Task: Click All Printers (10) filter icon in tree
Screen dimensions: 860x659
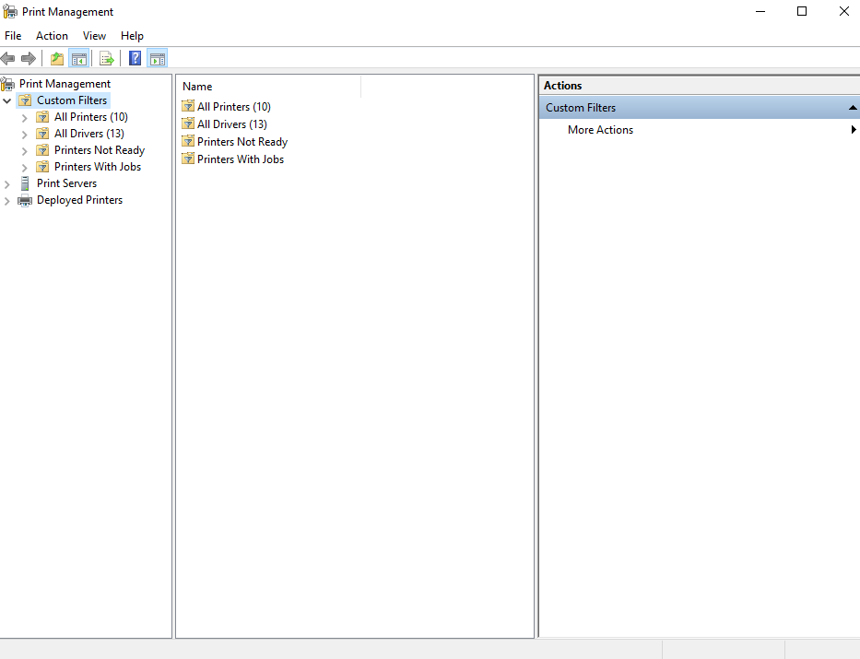Action: tap(42, 117)
